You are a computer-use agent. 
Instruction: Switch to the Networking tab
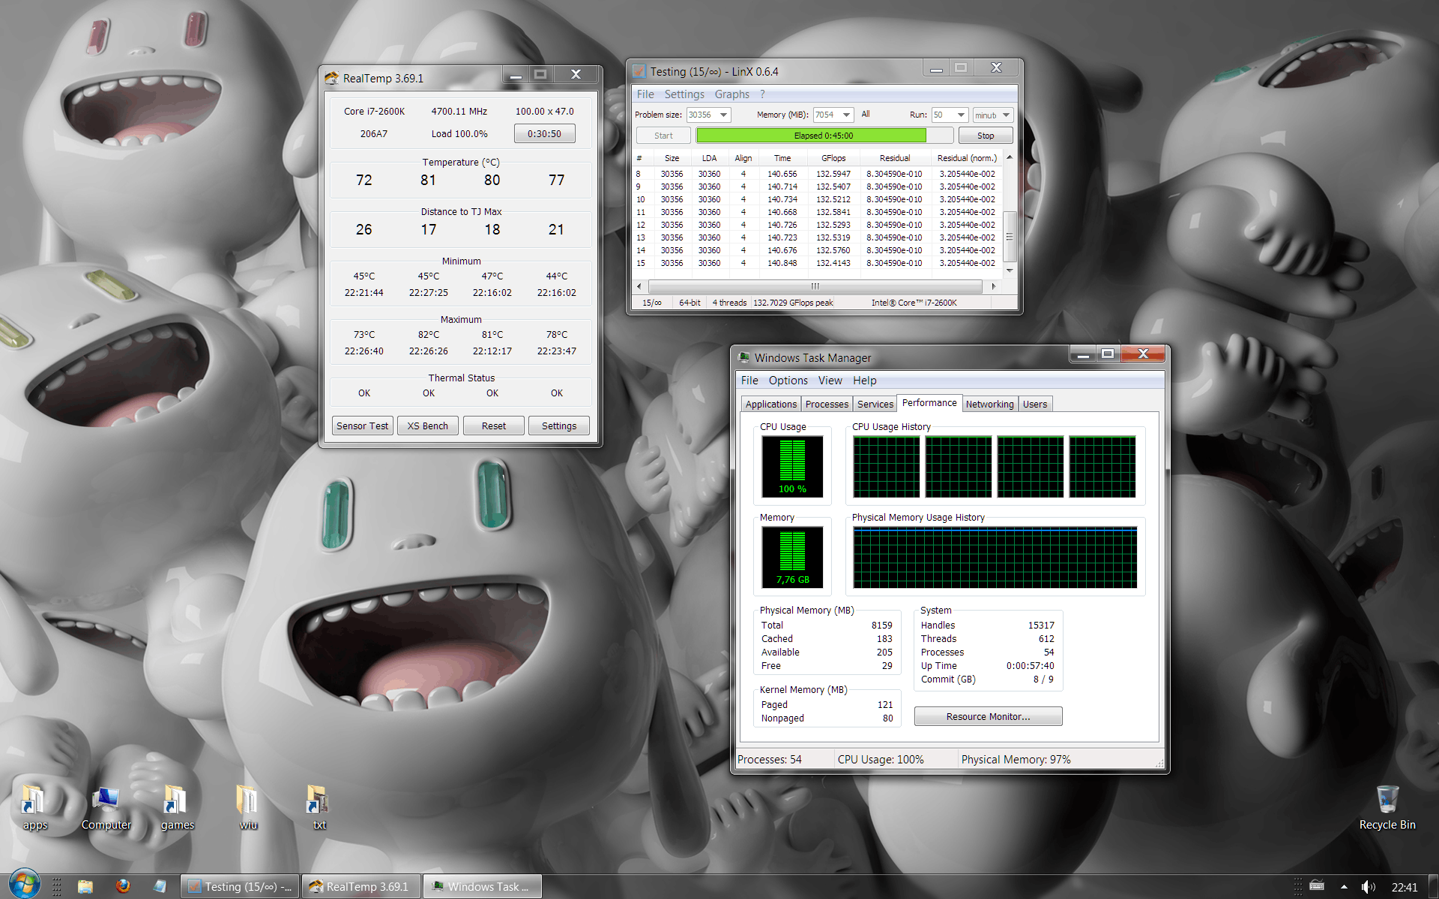pyautogui.click(x=989, y=404)
